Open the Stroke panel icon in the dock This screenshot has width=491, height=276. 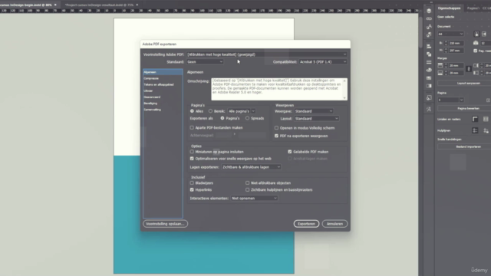coord(429,62)
